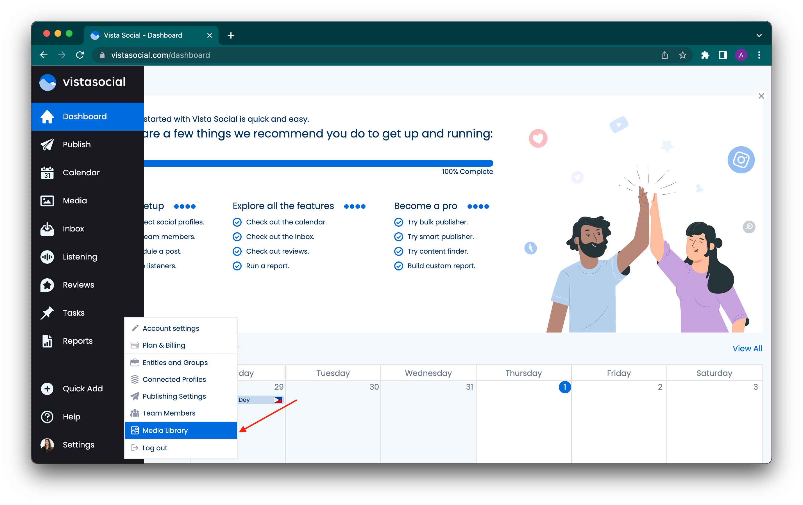Click the Dashboard icon in sidebar

[x=47, y=116]
